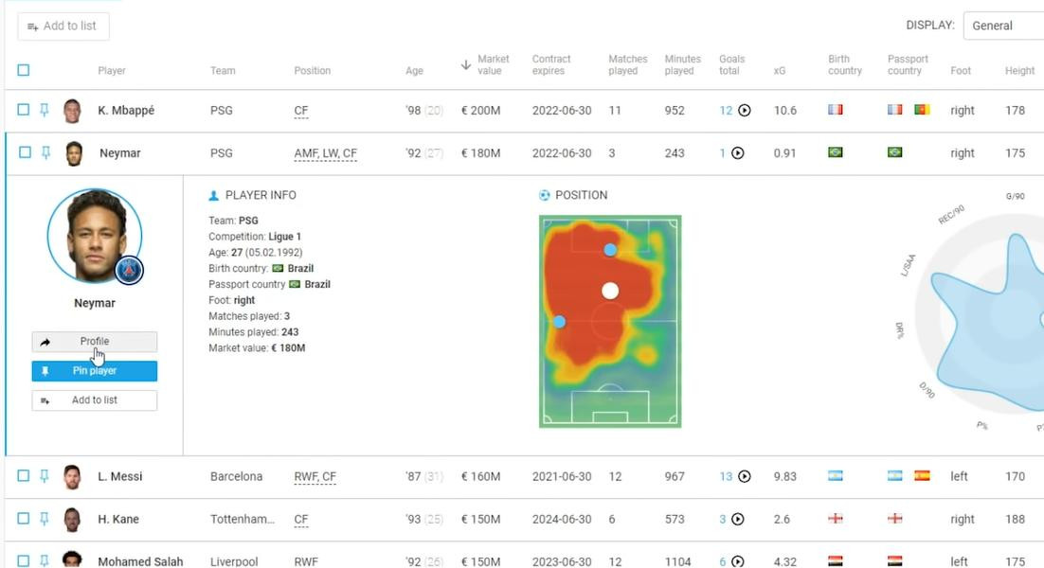This screenshot has height=568, width=1044.
Task: Click the upper blue dot on heatmap
Action: [x=610, y=250]
